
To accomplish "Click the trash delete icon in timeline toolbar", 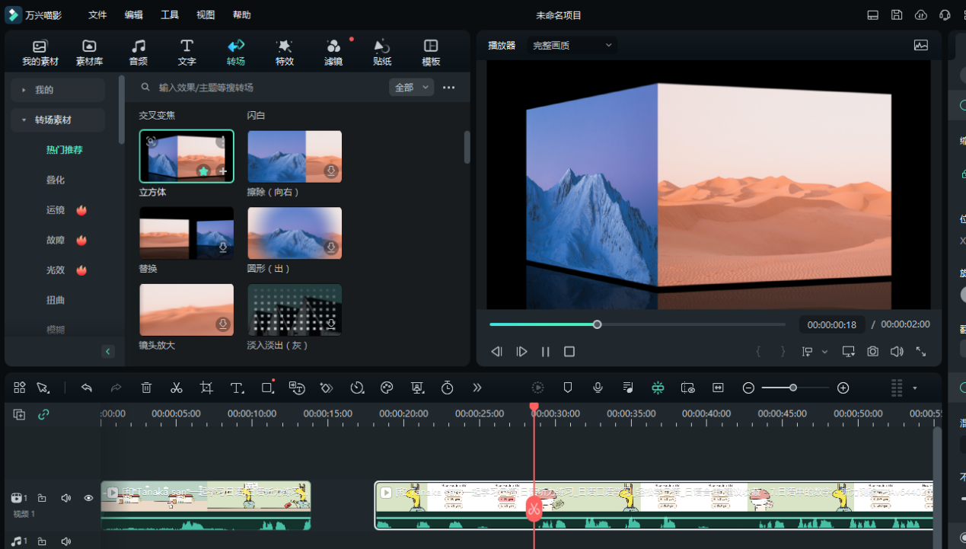I will click(146, 388).
